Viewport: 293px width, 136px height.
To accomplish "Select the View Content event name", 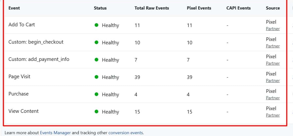I will 24,111.
